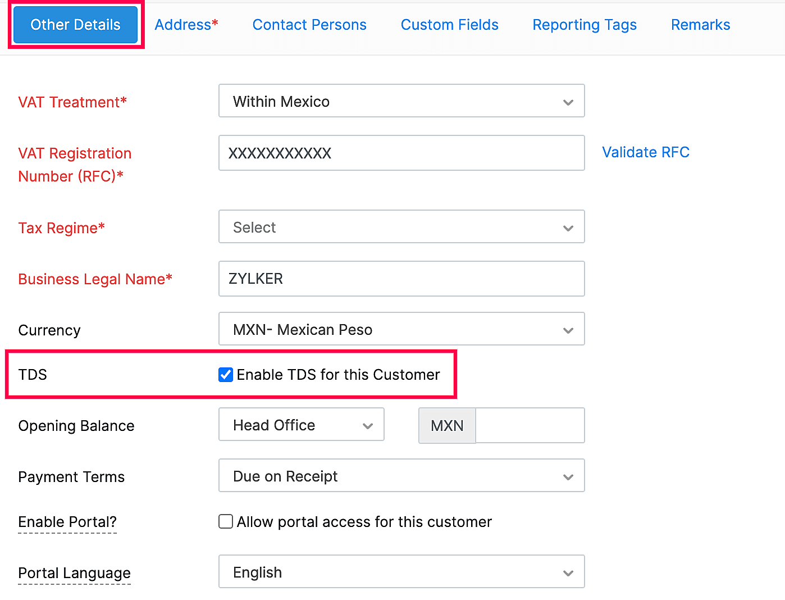Select the Business Legal Name ZYLKER field
Screen dimensions: 785x600
(x=401, y=279)
